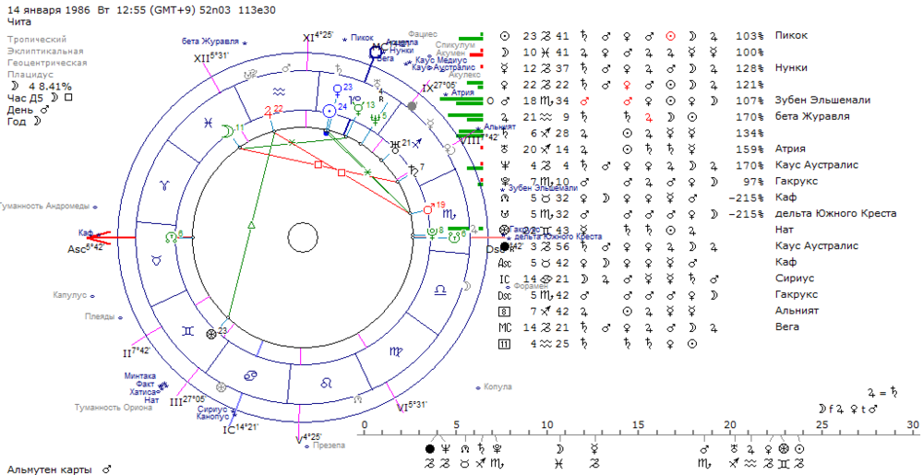
Task: Select the green Pluto glyph marked 8 in wheel
Action: 431,234
